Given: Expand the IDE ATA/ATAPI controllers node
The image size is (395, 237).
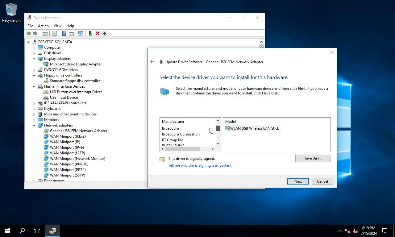Looking at the screenshot, I should pos(34,103).
